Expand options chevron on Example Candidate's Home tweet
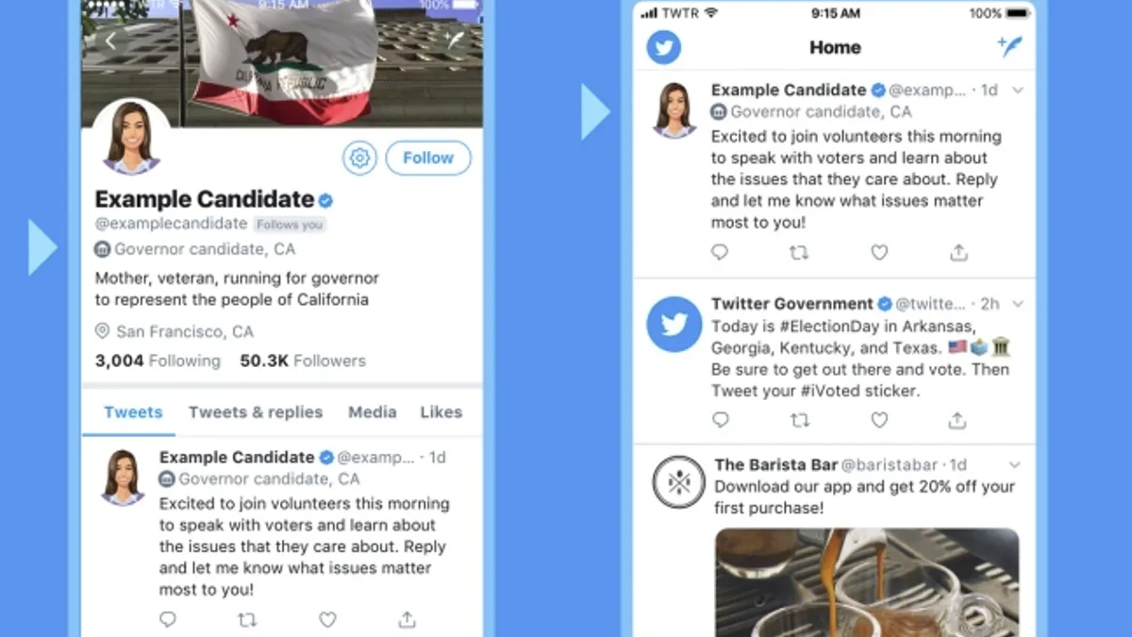1132x637 pixels. coord(1018,91)
